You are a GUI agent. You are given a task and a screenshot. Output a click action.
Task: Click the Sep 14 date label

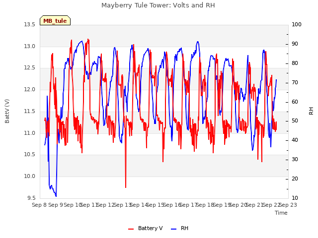[x=139, y=205]
